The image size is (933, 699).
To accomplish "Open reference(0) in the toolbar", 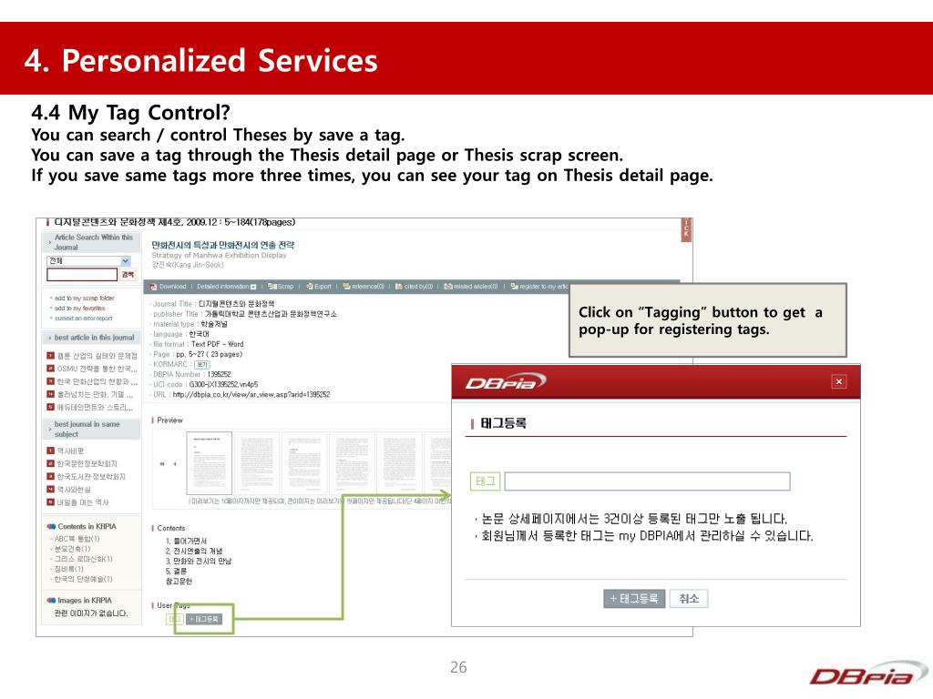I will pos(364,287).
